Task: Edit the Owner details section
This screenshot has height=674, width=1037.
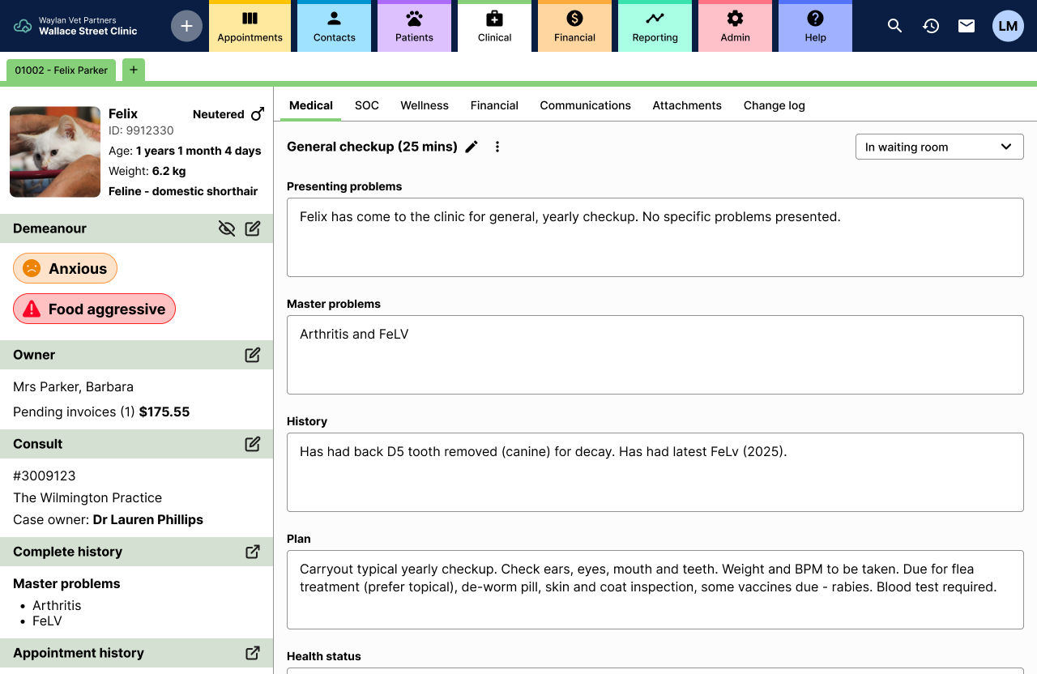Action: (x=253, y=355)
